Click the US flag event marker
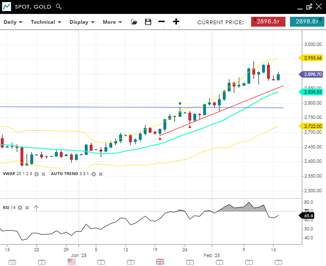 click(71, 262)
